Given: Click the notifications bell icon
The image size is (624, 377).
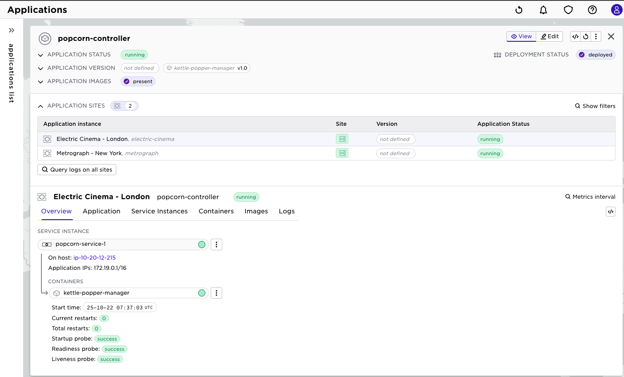Looking at the screenshot, I should point(543,10).
